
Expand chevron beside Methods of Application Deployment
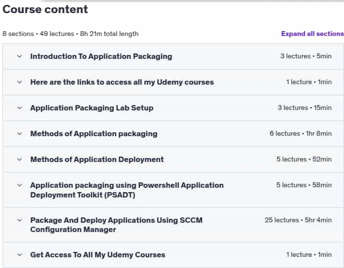click(x=20, y=160)
